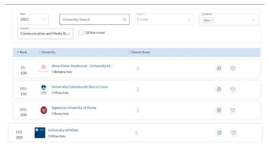Clear the Europe region filter

click(x=189, y=20)
